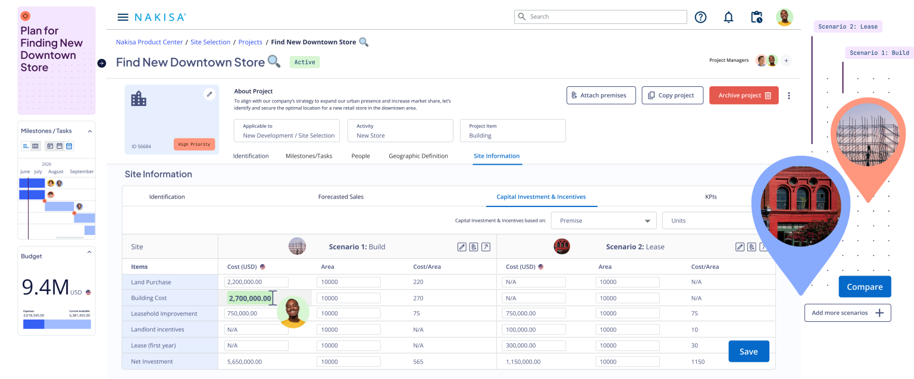The width and height of the screenshot is (914, 379).
Task: Open notifications via the bell icon
Action: pyautogui.click(x=728, y=17)
